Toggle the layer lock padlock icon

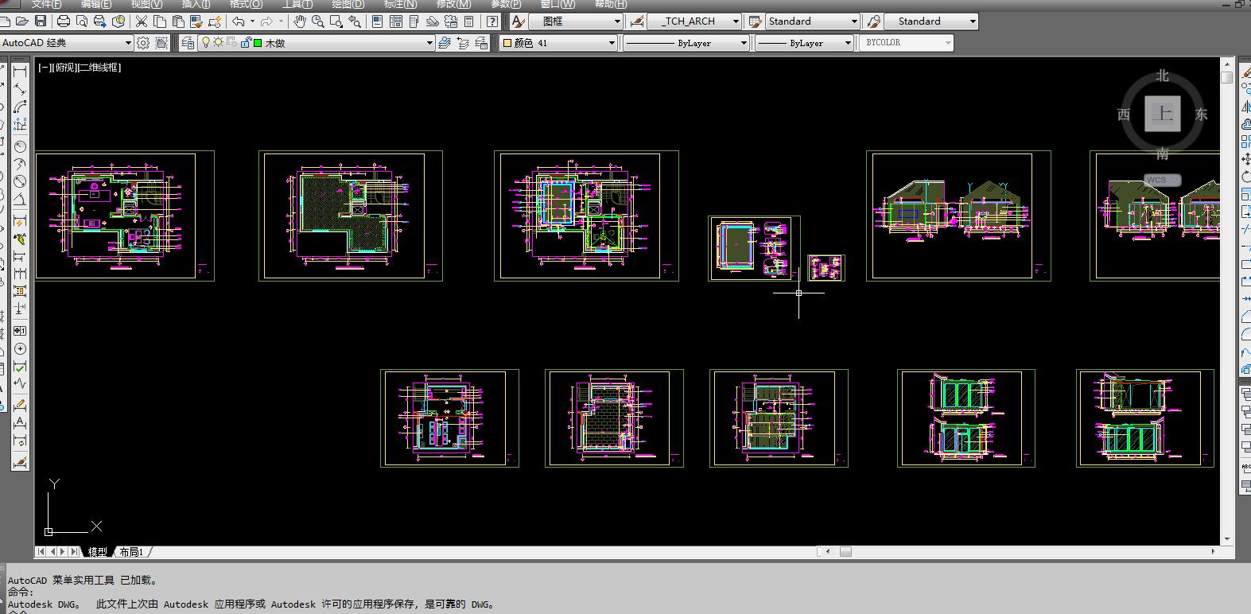pyautogui.click(x=246, y=43)
